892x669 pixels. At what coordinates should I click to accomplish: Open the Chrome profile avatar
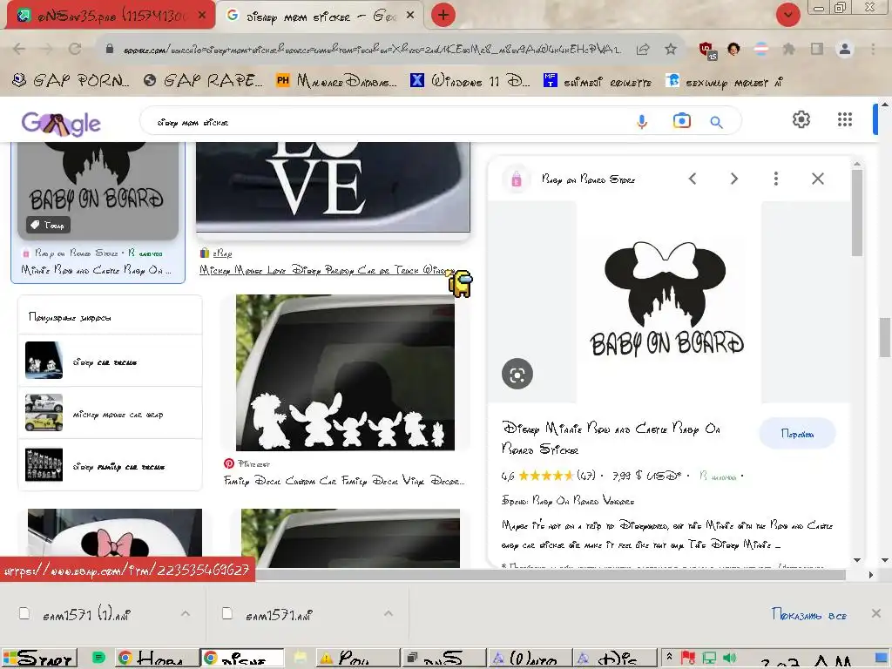[x=845, y=49]
